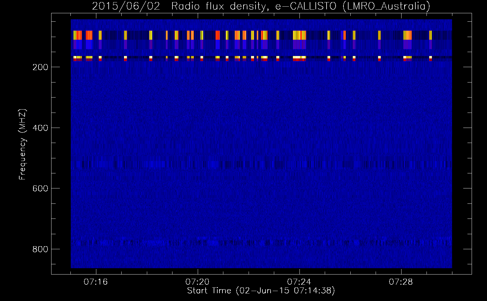
Task: Click the plot title "Radio flux density, e-CALLISTO (LMRO_Australia)"
Action: click(x=300, y=6)
